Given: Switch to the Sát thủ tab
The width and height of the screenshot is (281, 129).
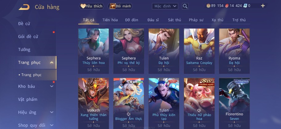Looking at the screenshot, I should [x=174, y=20].
